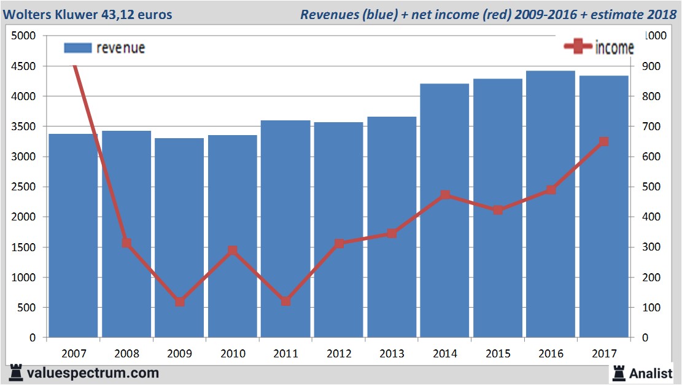
Task: Click the 2016 x-axis year label
Action: coord(551,353)
